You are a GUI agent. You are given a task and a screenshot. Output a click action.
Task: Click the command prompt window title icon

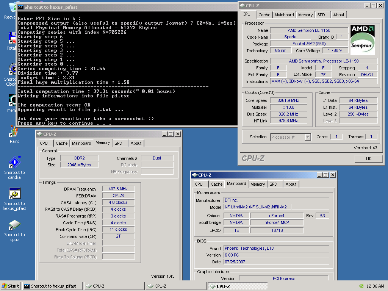[20, 7]
